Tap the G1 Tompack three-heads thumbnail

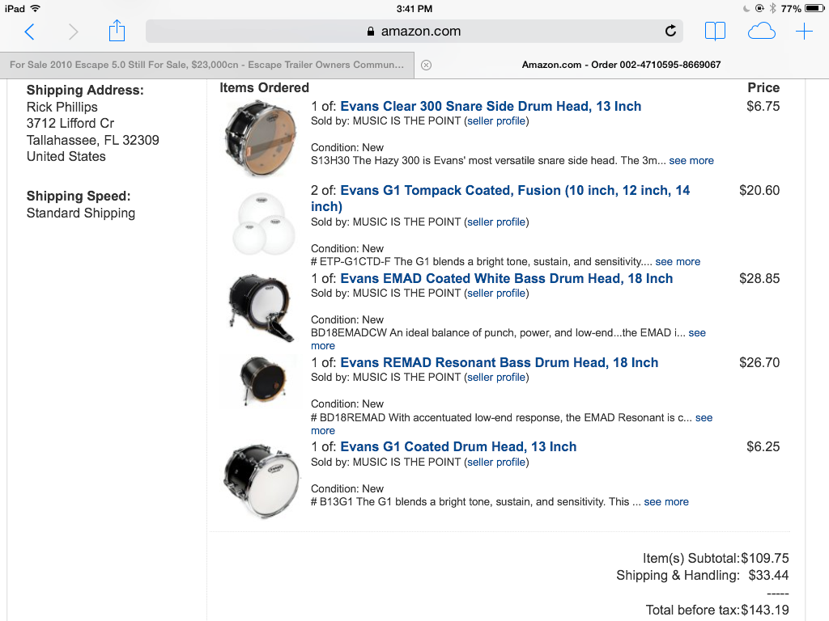263,224
